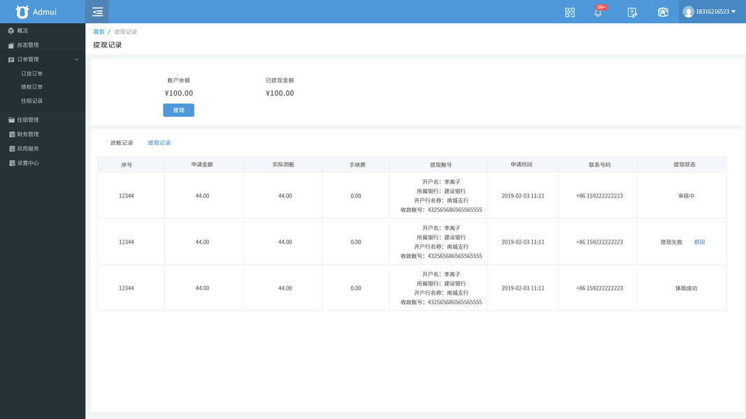Click the 订单管理 sidebar icon
The width and height of the screenshot is (746, 419).
click(x=11, y=59)
